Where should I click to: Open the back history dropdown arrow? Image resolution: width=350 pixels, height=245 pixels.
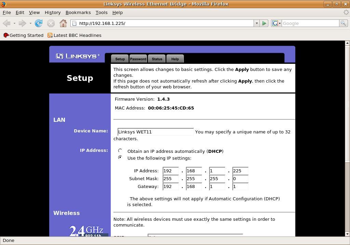(14, 23)
